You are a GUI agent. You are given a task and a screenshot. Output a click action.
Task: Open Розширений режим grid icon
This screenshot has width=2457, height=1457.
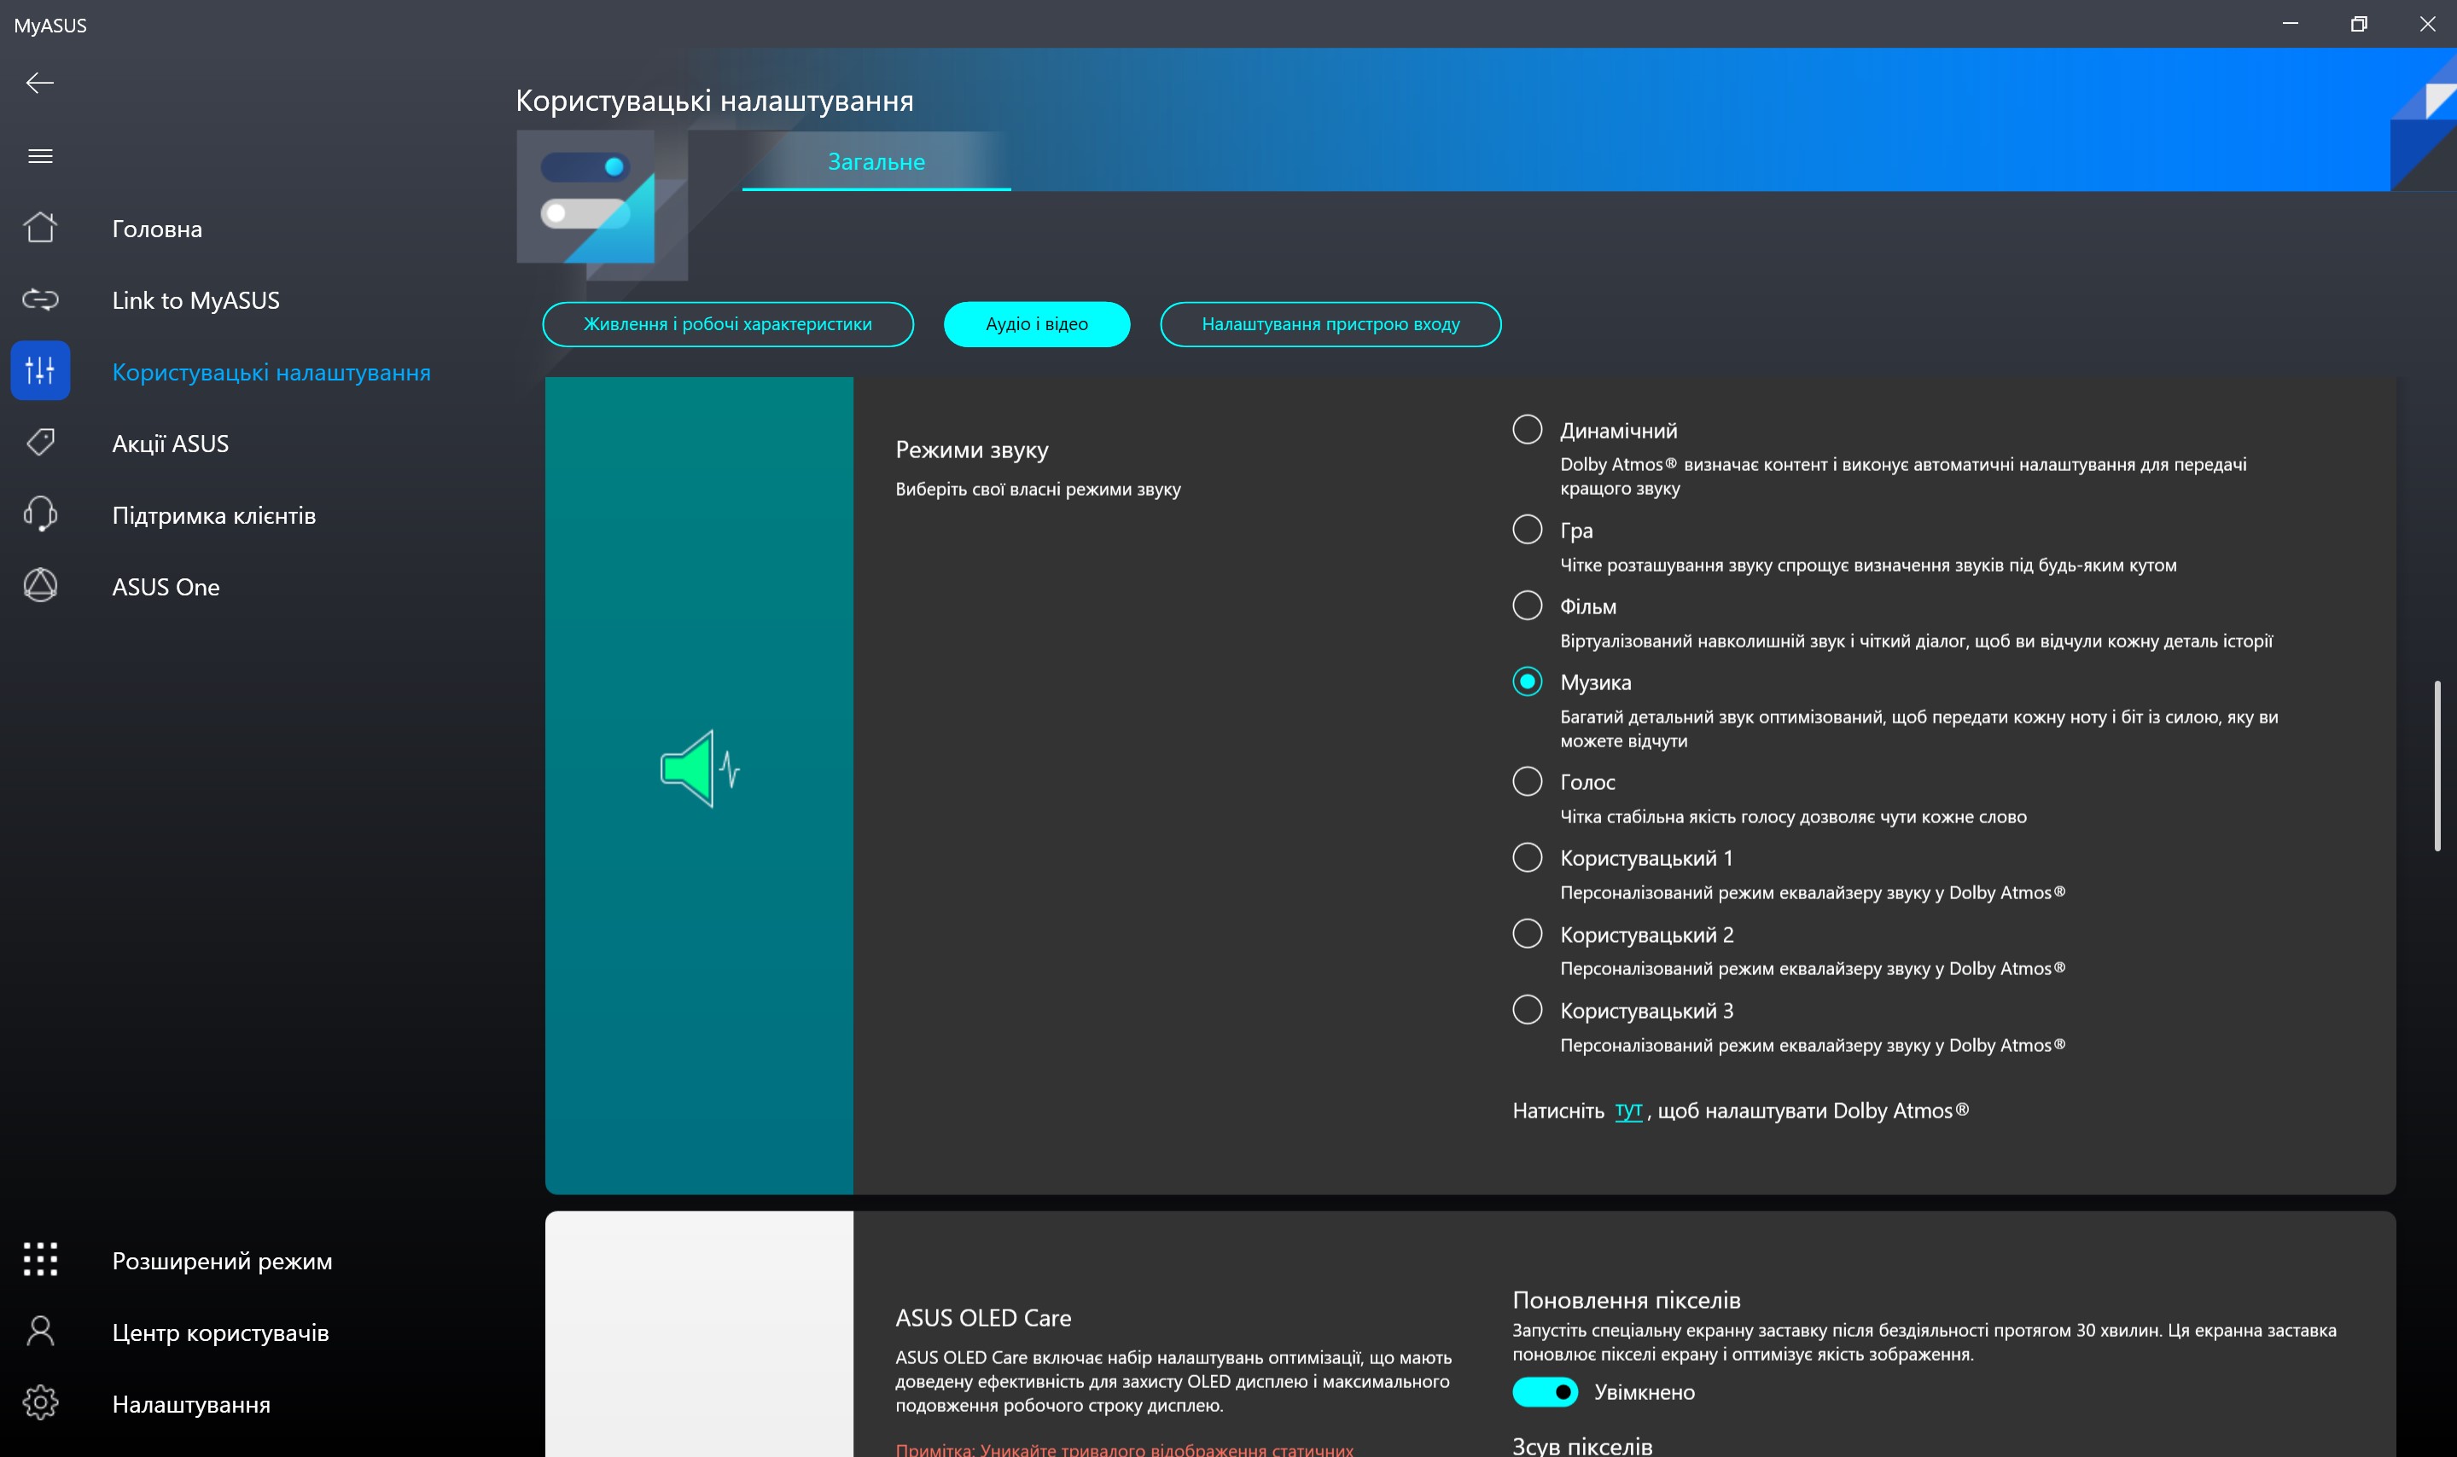click(40, 1260)
